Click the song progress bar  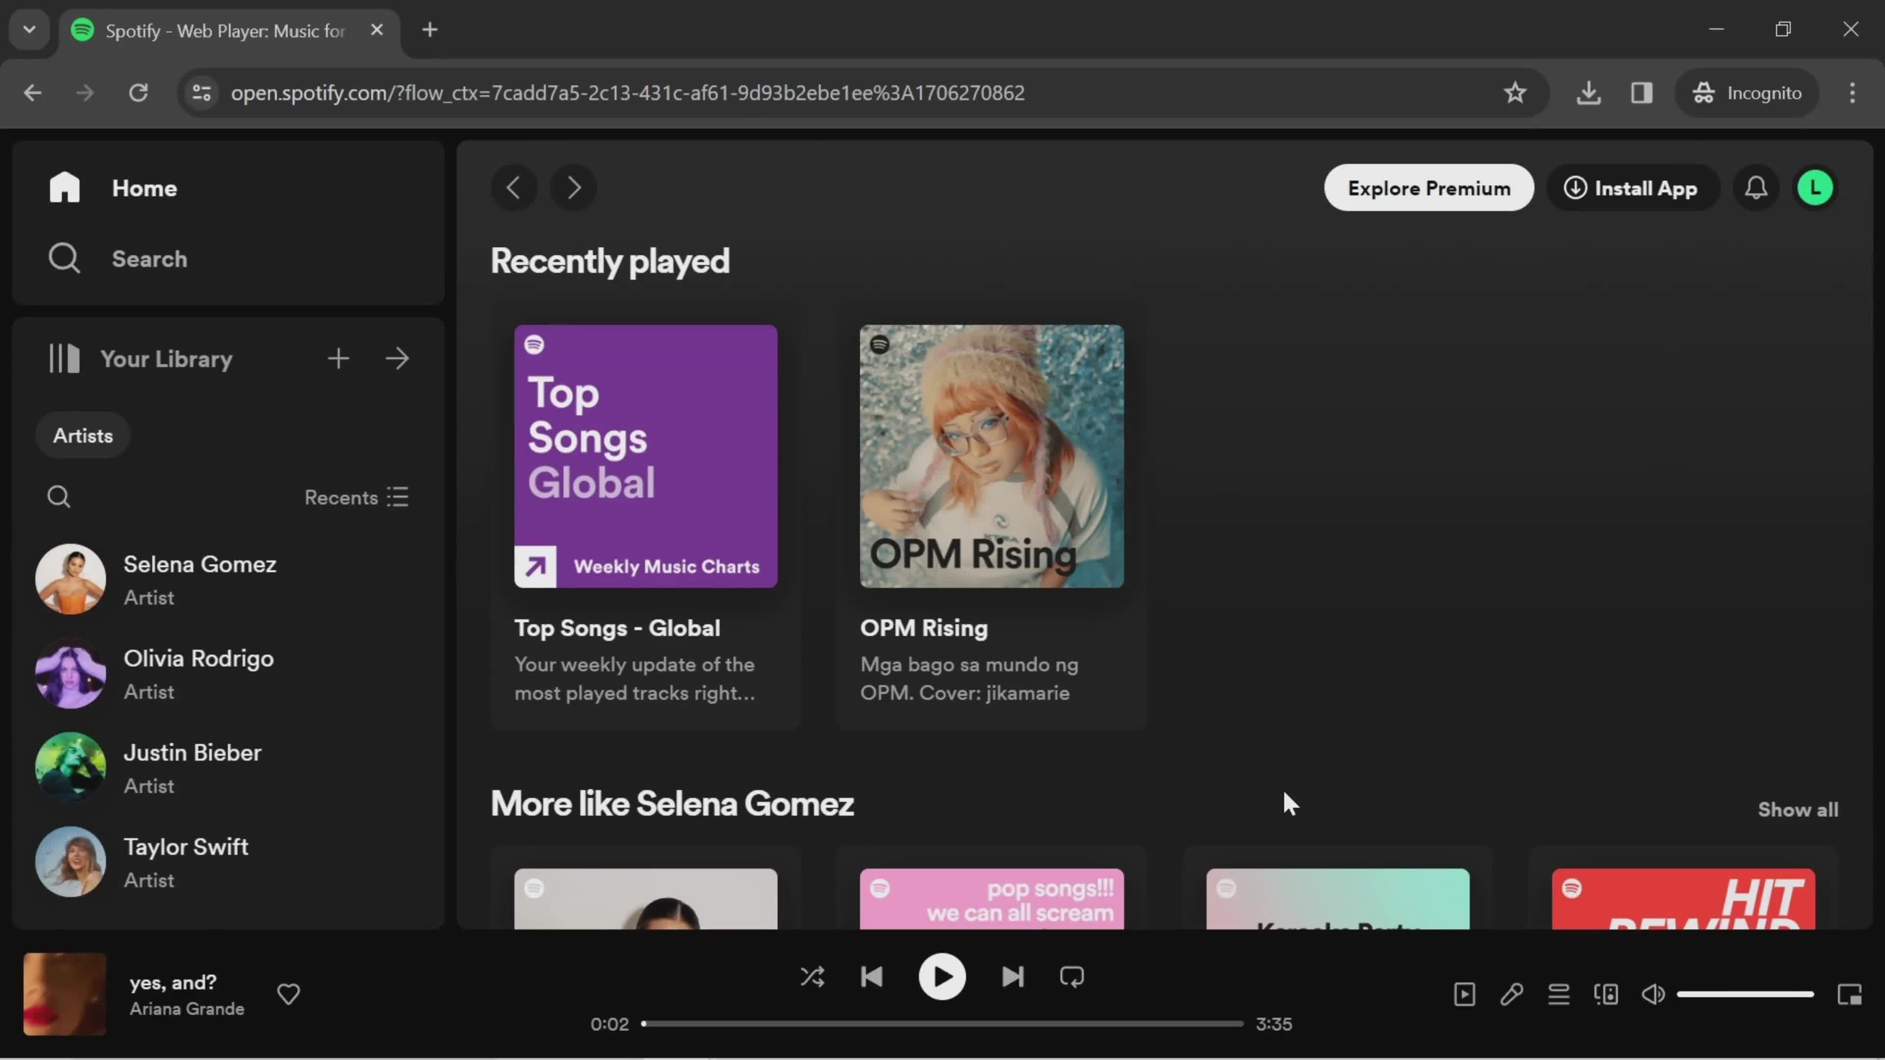(942, 1023)
